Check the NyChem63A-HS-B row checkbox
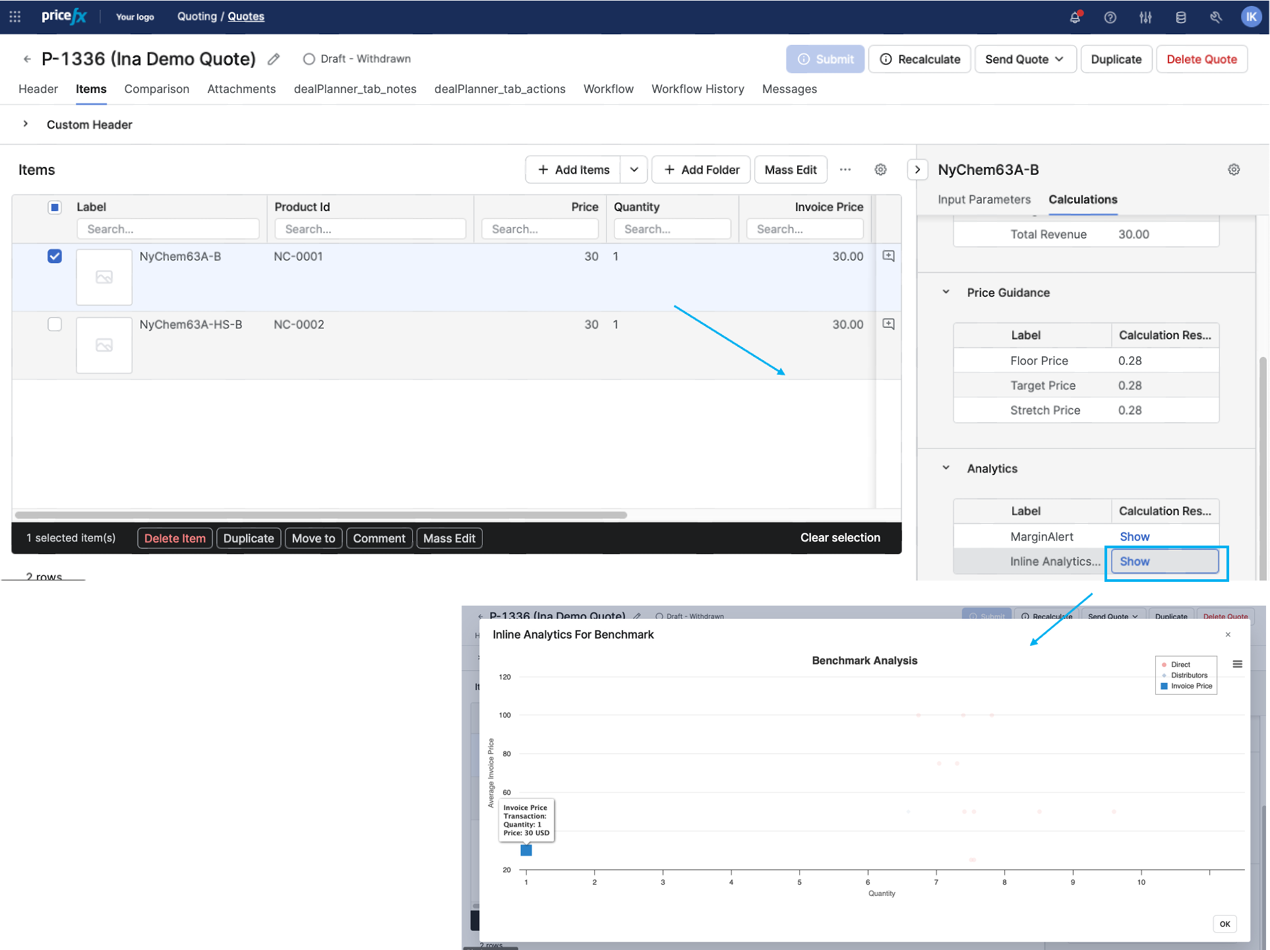 [55, 324]
